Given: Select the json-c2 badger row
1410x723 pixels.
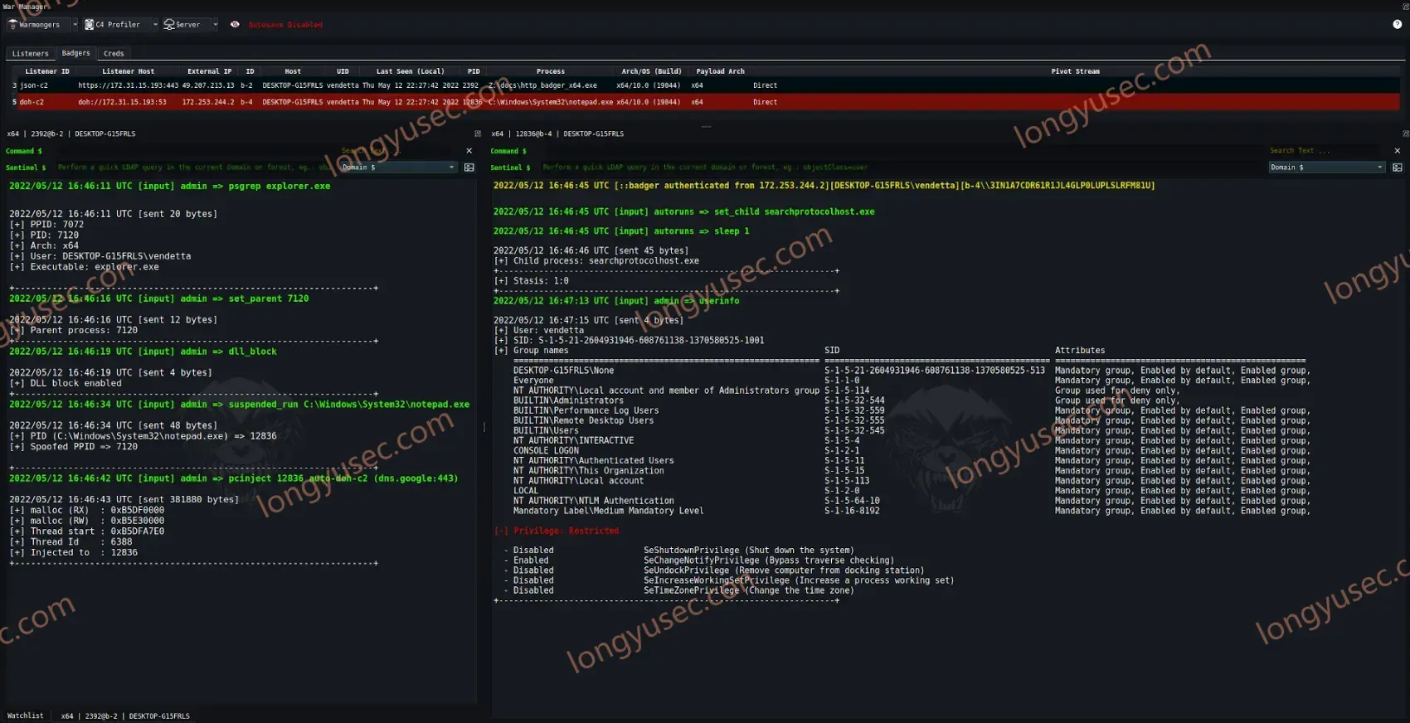Looking at the screenshot, I should click(x=705, y=85).
